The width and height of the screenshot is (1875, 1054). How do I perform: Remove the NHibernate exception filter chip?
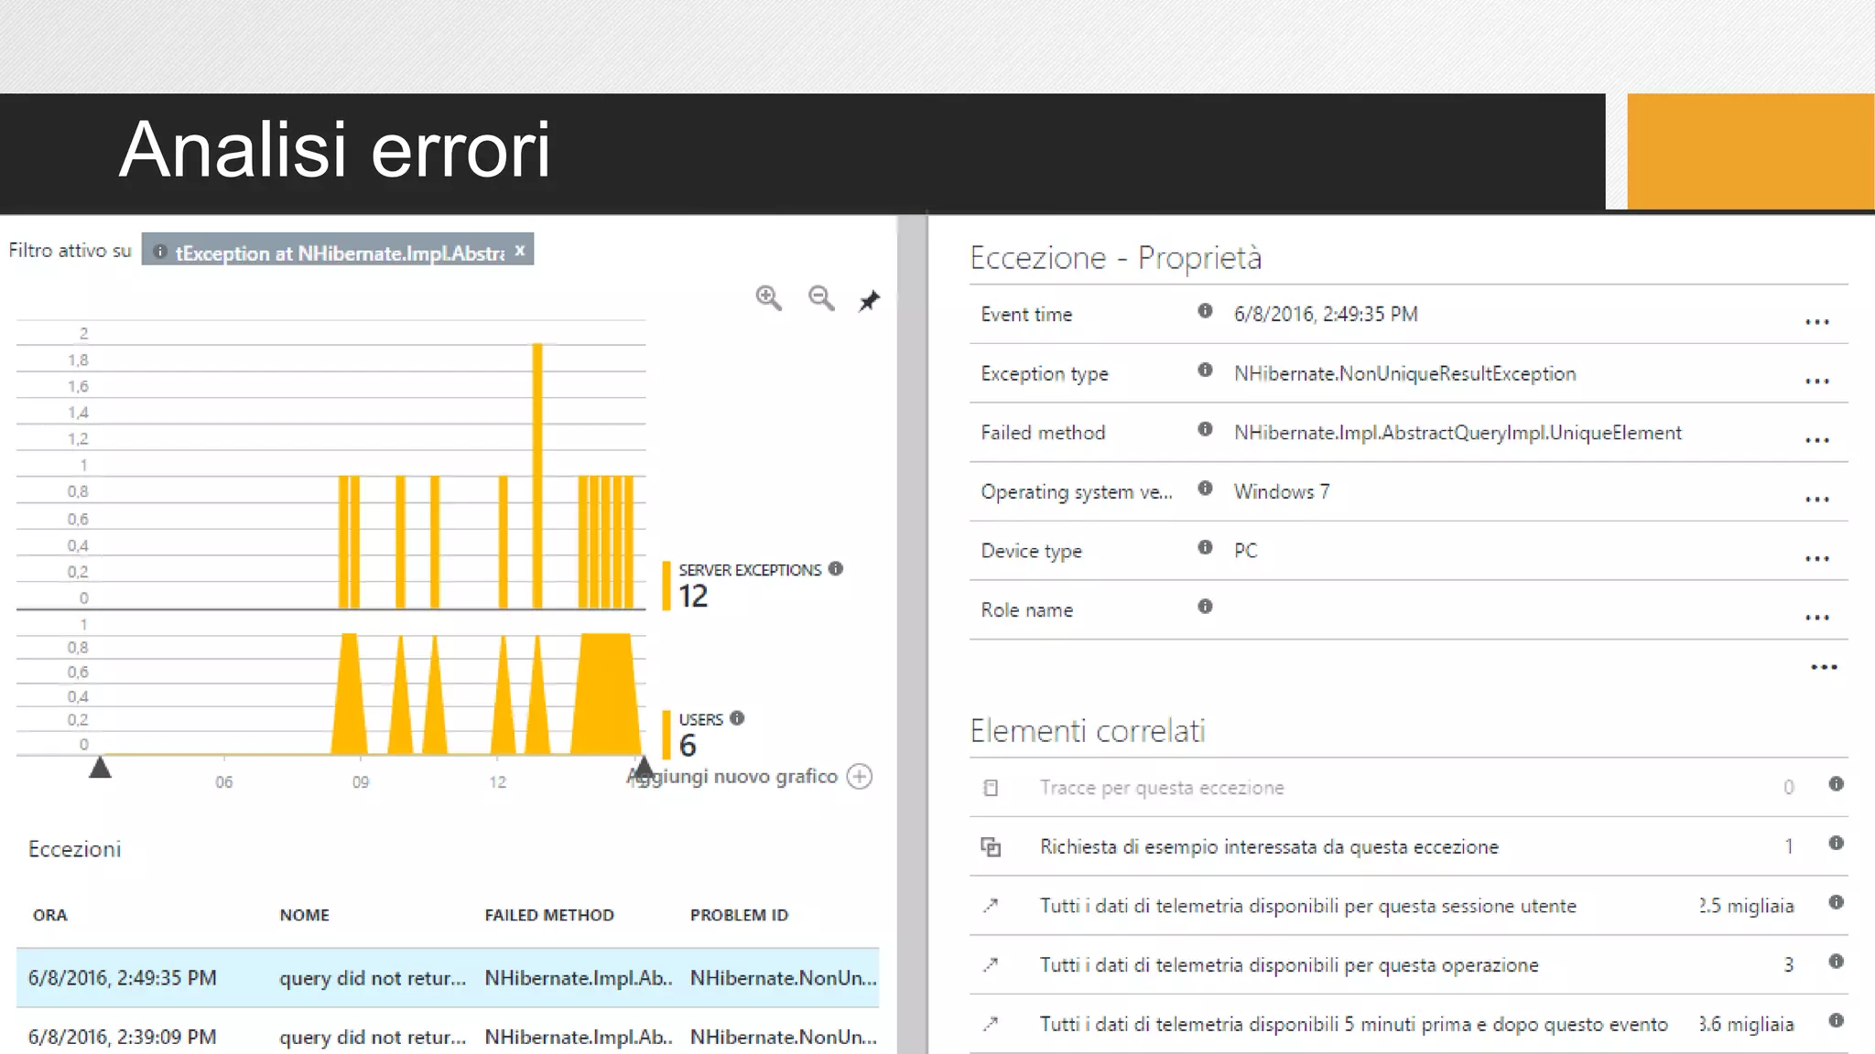pyautogui.click(x=520, y=251)
